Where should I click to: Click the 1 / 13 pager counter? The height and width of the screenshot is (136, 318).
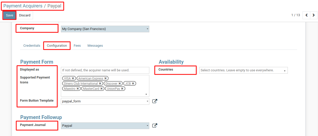(x=296, y=15)
